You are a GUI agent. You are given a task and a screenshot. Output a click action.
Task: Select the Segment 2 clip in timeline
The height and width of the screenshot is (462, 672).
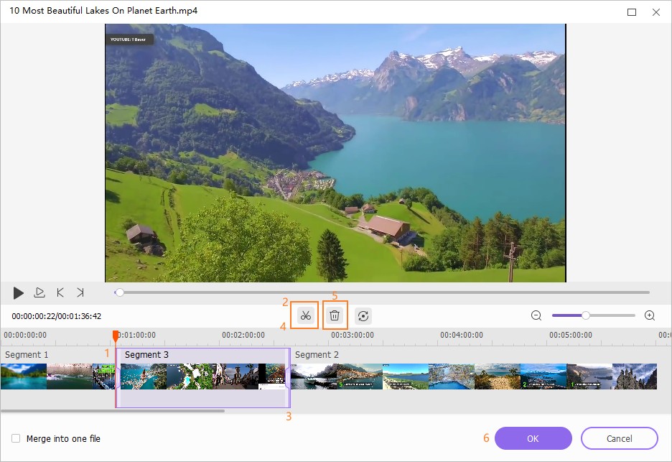474,376
